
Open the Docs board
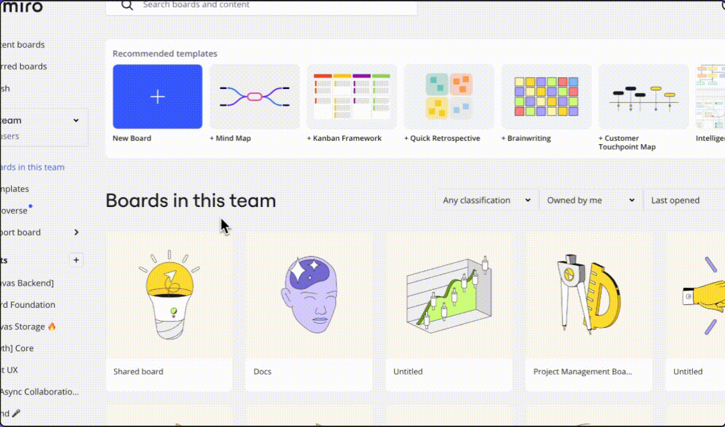[309, 311]
